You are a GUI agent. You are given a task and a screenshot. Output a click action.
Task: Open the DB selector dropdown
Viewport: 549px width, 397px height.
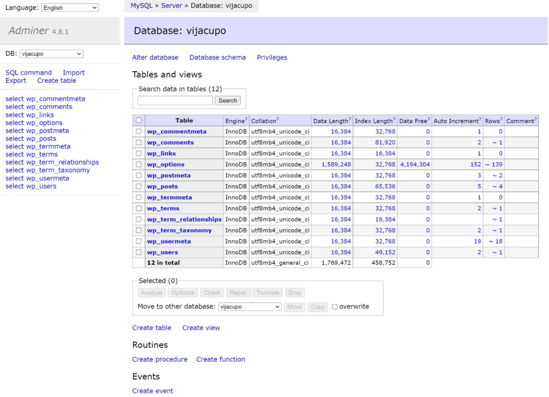point(51,54)
